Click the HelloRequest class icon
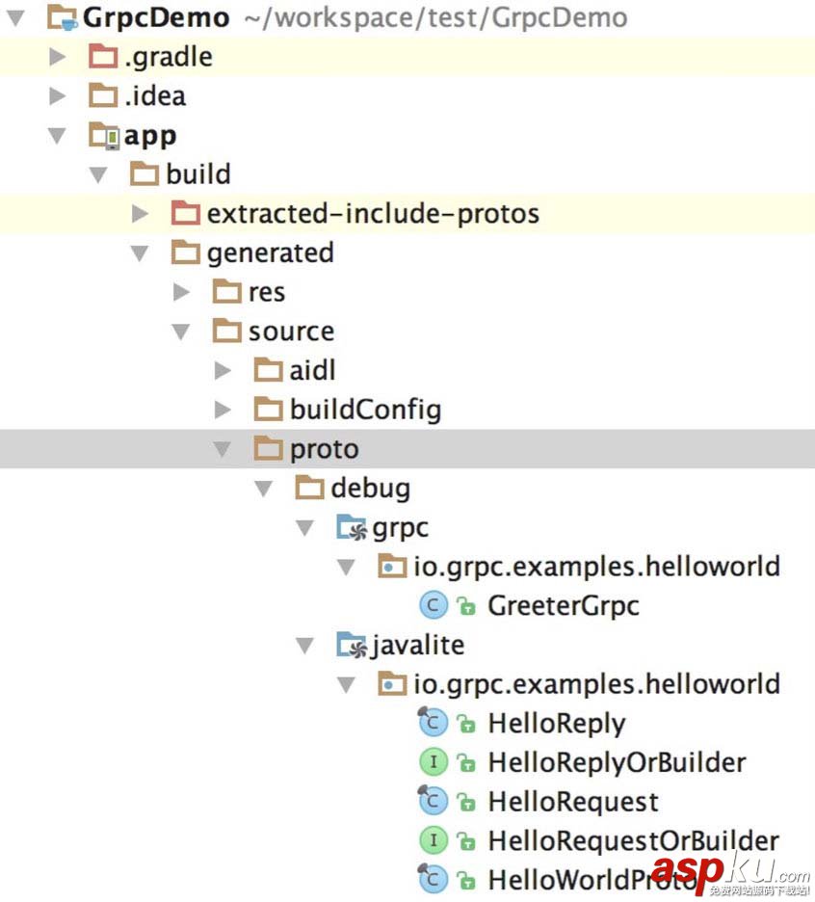815x902 pixels. (434, 802)
